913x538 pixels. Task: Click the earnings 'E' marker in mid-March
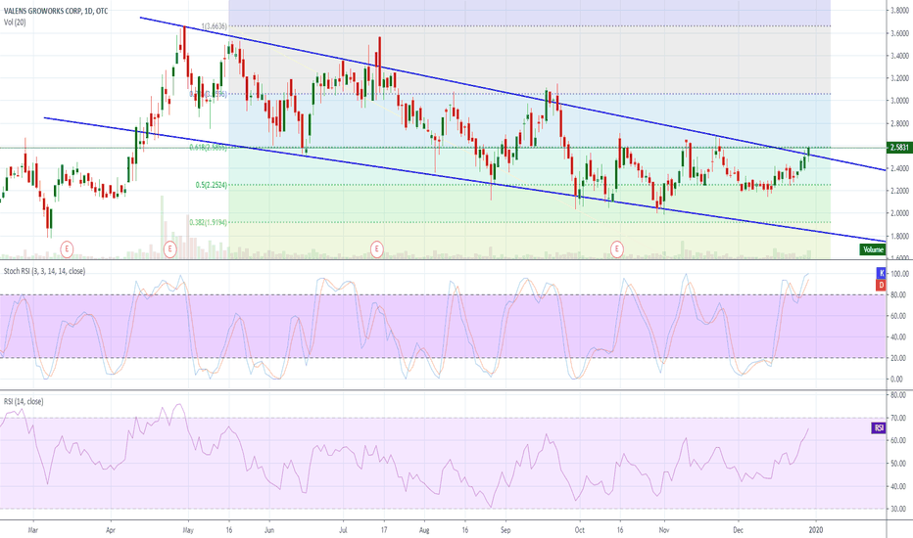click(67, 249)
